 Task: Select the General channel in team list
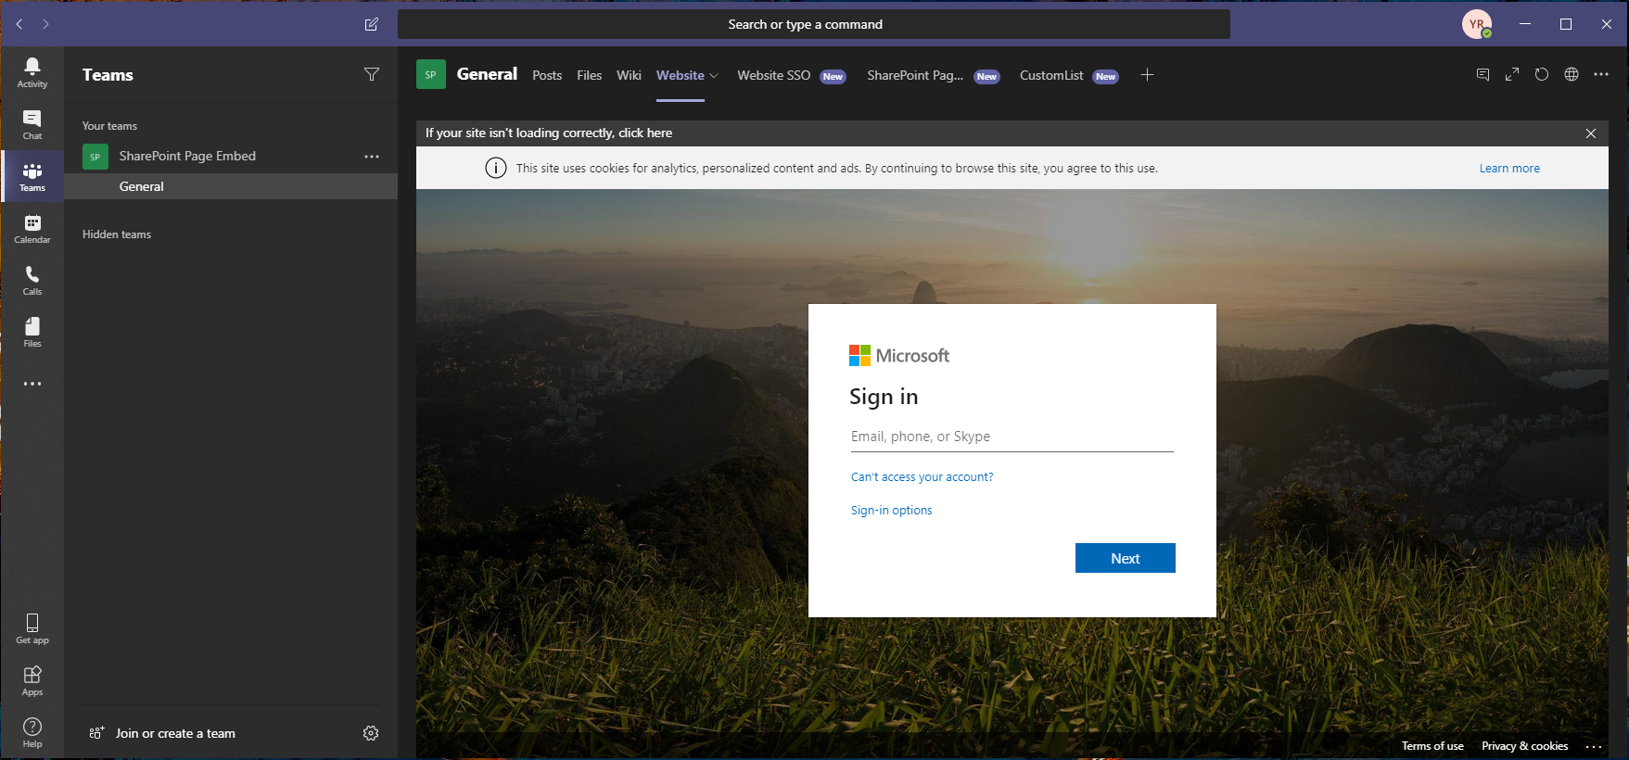[x=231, y=186]
